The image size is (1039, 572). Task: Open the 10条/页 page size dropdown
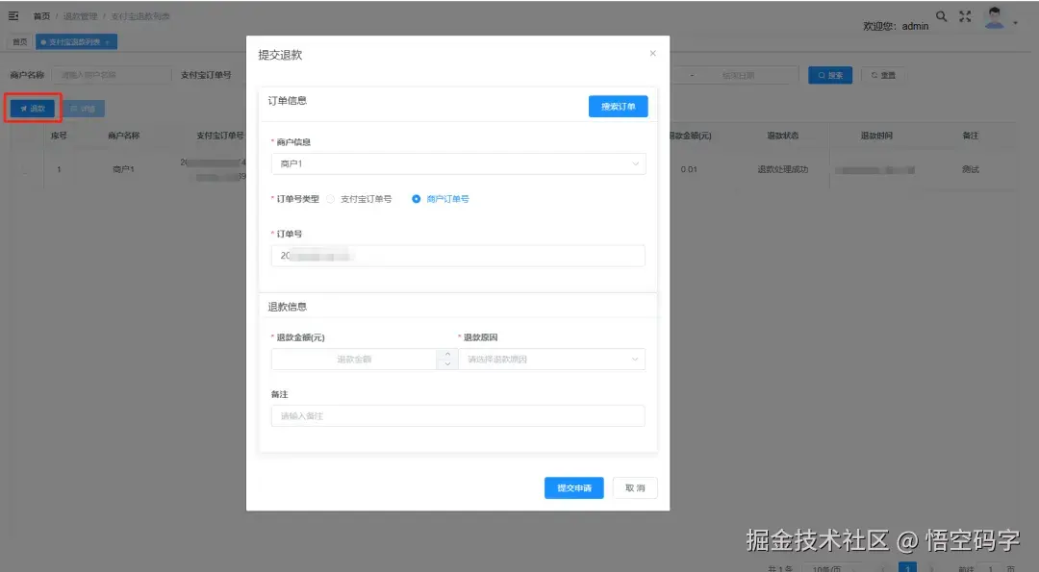click(832, 567)
